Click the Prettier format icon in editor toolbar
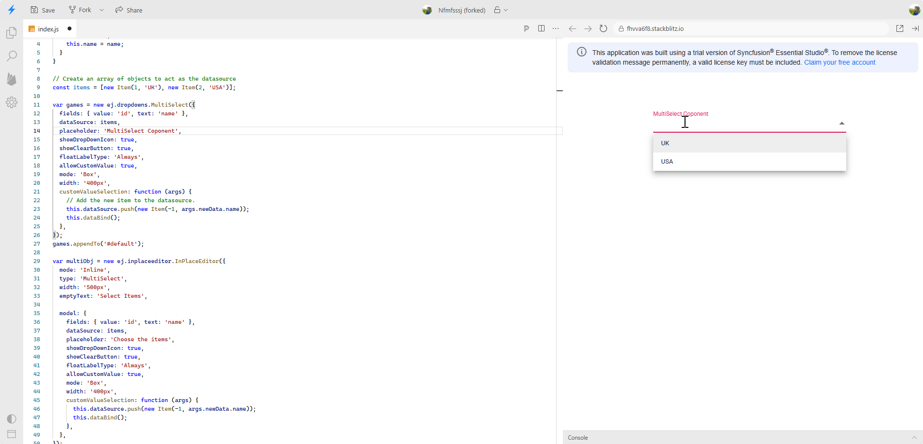 coord(526,28)
